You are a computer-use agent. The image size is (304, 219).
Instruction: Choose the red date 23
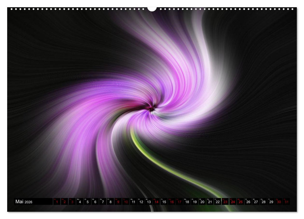[x=225, y=202]
